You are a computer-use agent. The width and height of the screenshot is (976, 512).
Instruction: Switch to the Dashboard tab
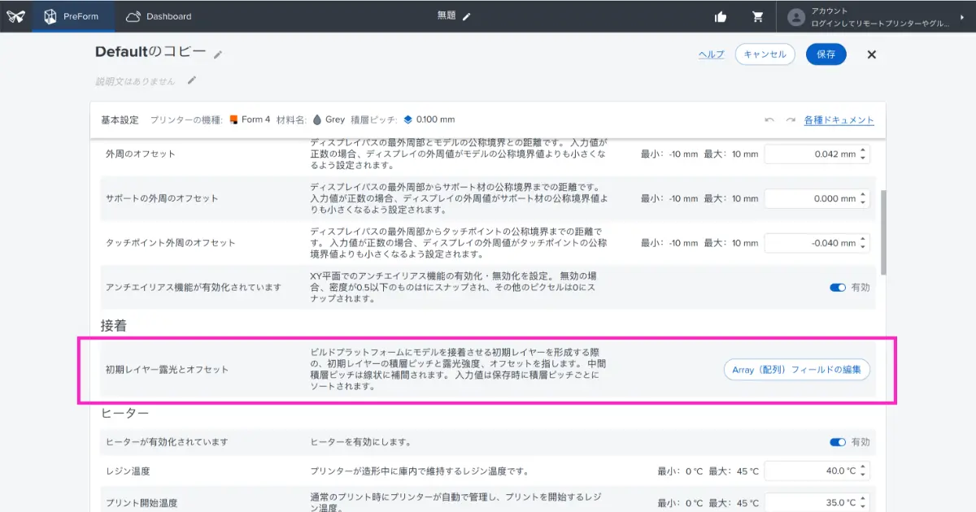point(159,16)
